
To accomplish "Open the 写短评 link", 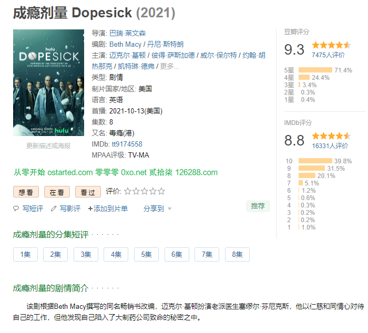I will tap(33, 208).
